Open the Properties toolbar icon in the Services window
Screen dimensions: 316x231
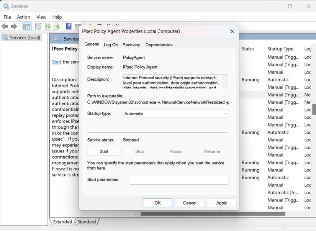tap(38, 26)
